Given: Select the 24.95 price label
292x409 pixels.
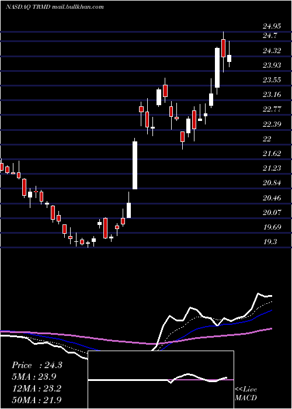Looking at the screenshot, I should pos(272,26).
